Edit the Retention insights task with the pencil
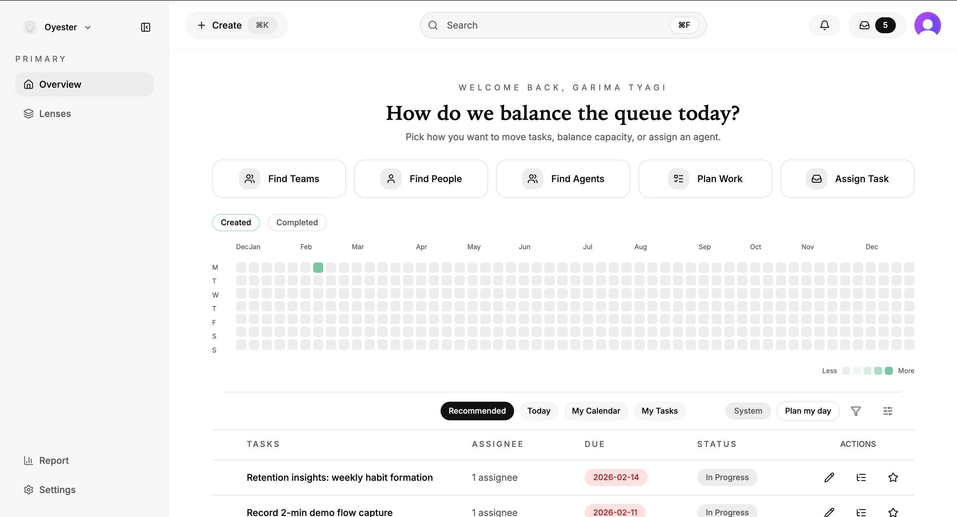The width and height of the screenshot is (957, 517). point(829,477)
